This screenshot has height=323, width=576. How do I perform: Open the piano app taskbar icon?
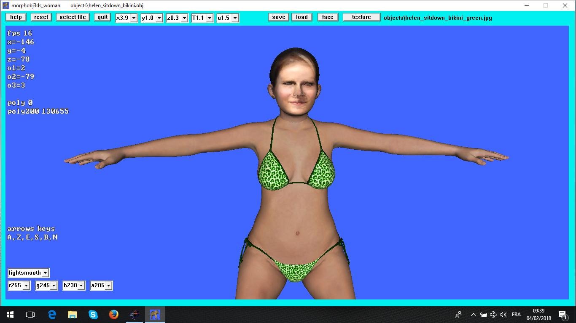point(135,314)
